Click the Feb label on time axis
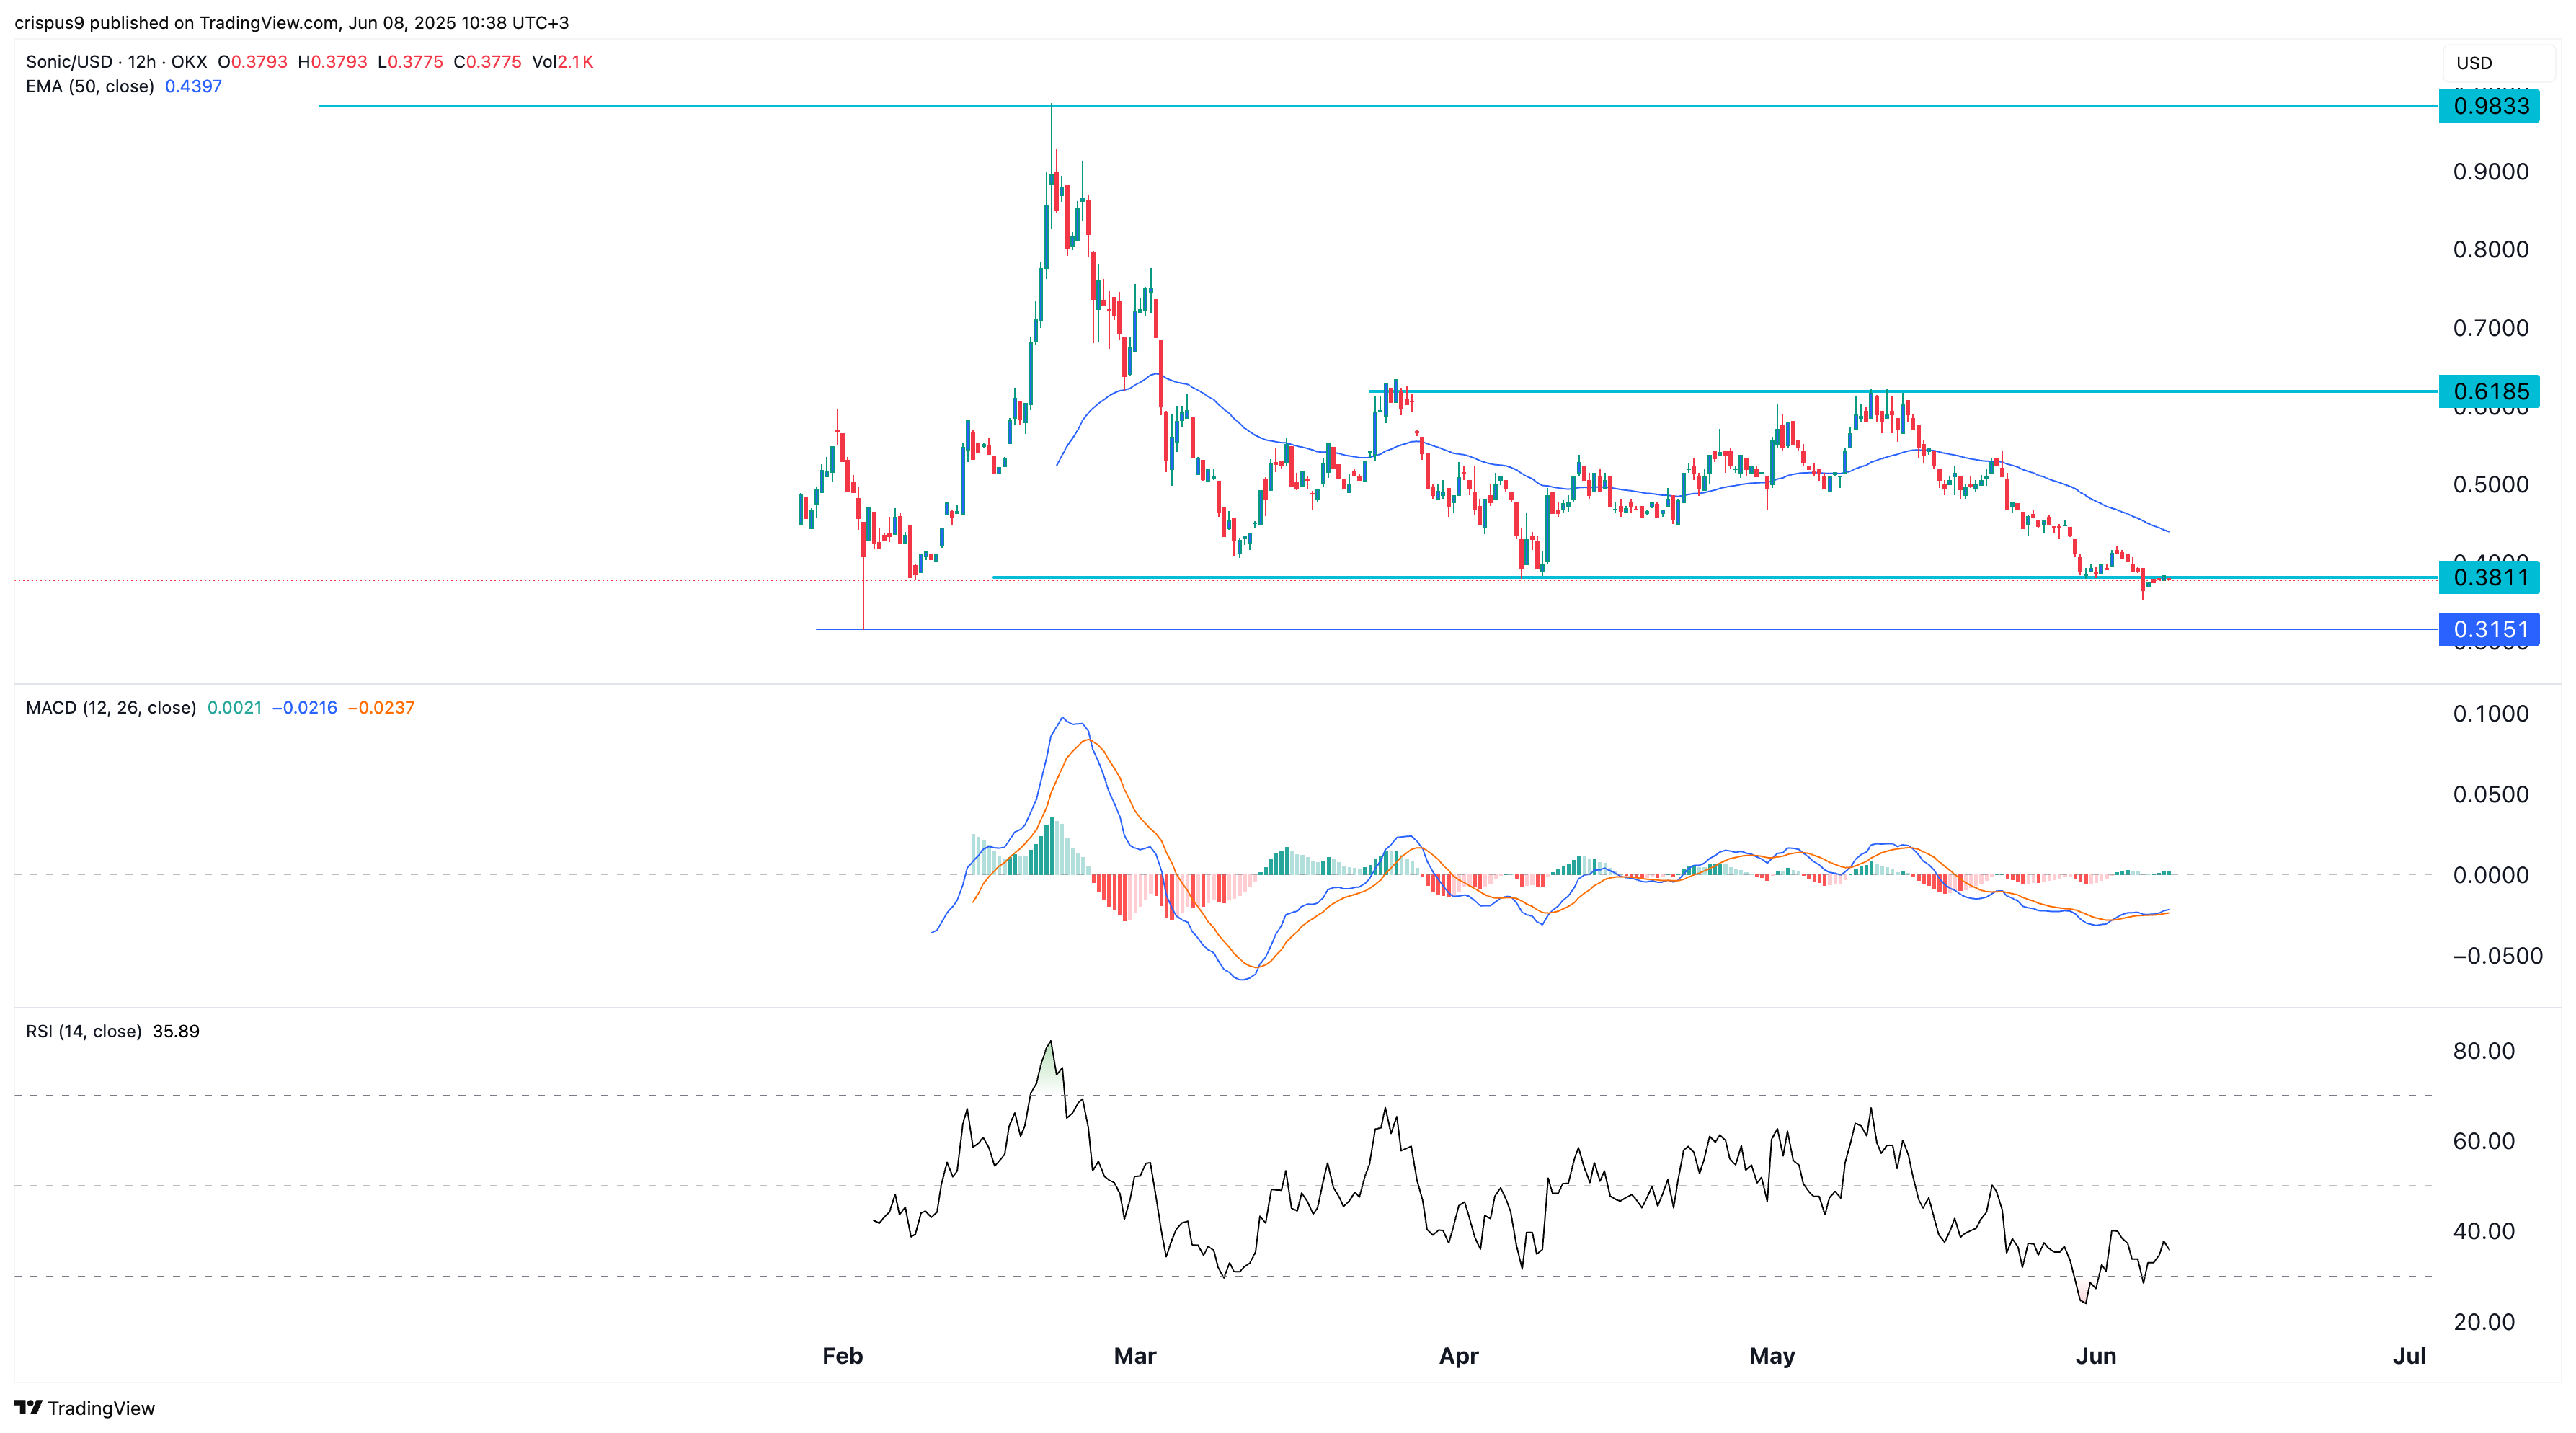Image resolution: width=2576 pixels, height=1433 pixels. [x=842, y=1356]
